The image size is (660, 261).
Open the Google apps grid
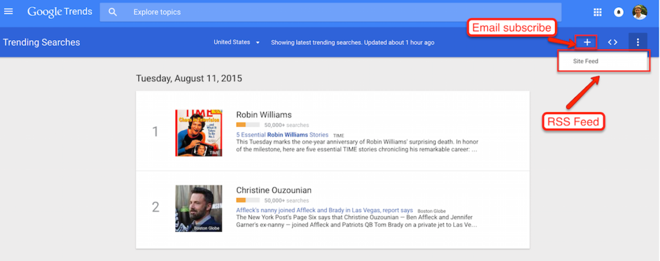tap(597, 12)
